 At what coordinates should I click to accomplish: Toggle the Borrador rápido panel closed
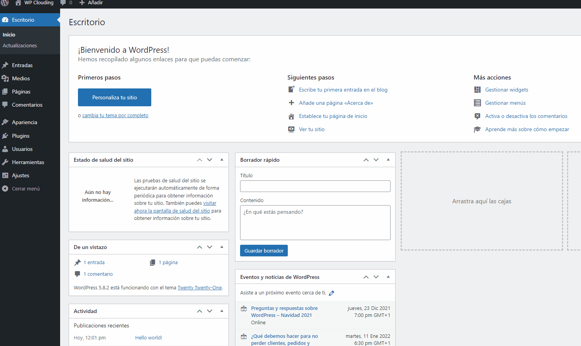[388, 160]
